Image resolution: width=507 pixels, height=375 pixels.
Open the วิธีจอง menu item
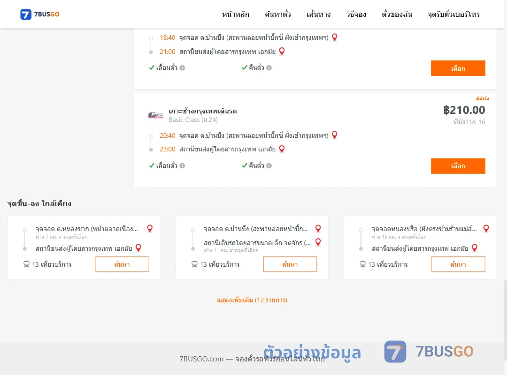point(356,14)
